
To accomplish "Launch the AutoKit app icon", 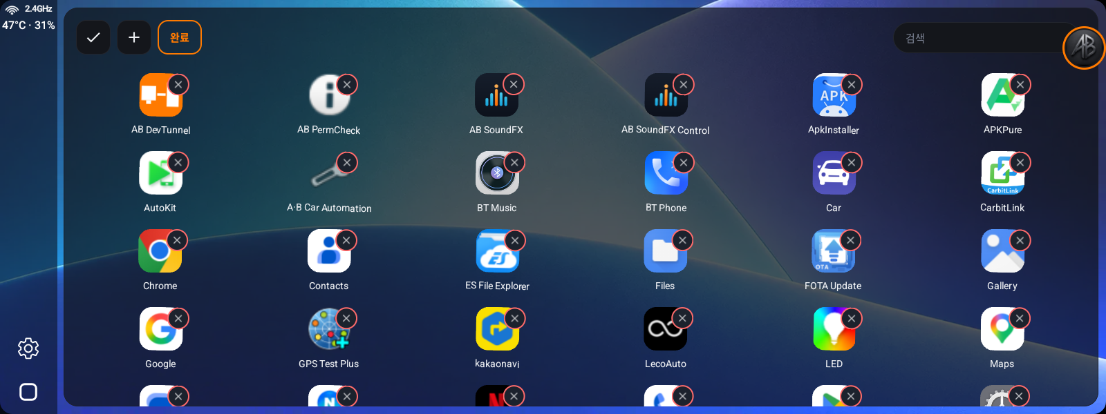I will 160,173.
